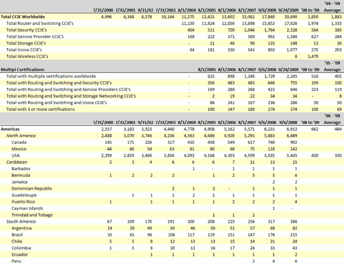The height and width of the screenshot is (264, 344).
Task: Click 'Total with Routing and Switching and Security CCIE's'
Action: 59,82
